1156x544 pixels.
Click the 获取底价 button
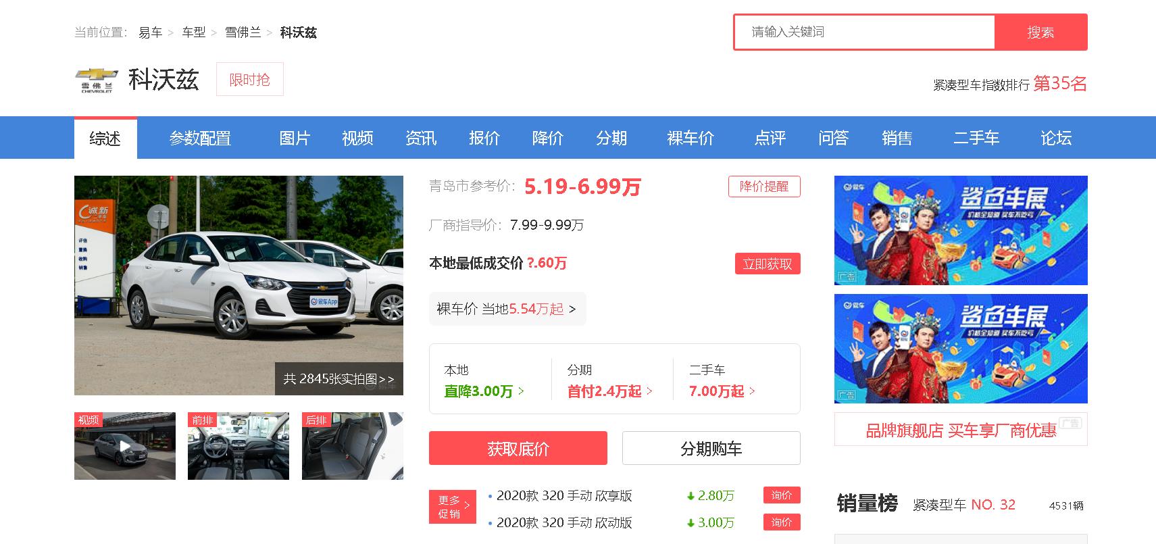click(x=518, y=449)
